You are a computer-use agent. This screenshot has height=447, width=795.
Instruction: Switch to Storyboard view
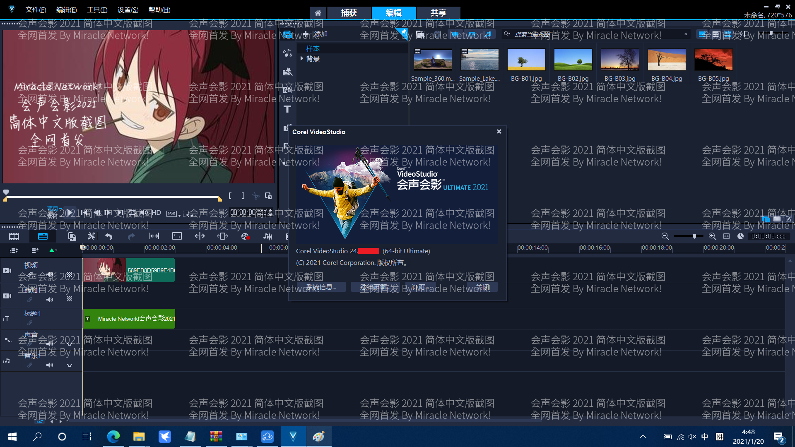(x=14, y=237)
